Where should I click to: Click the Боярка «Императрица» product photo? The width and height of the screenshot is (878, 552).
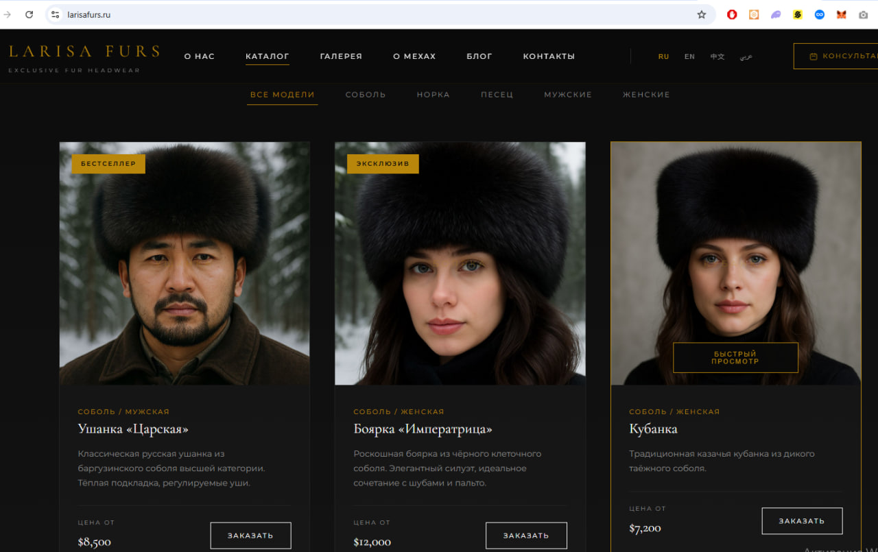click(460, 263)
